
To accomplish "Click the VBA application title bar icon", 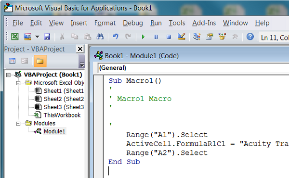I will tap(8, 8).
